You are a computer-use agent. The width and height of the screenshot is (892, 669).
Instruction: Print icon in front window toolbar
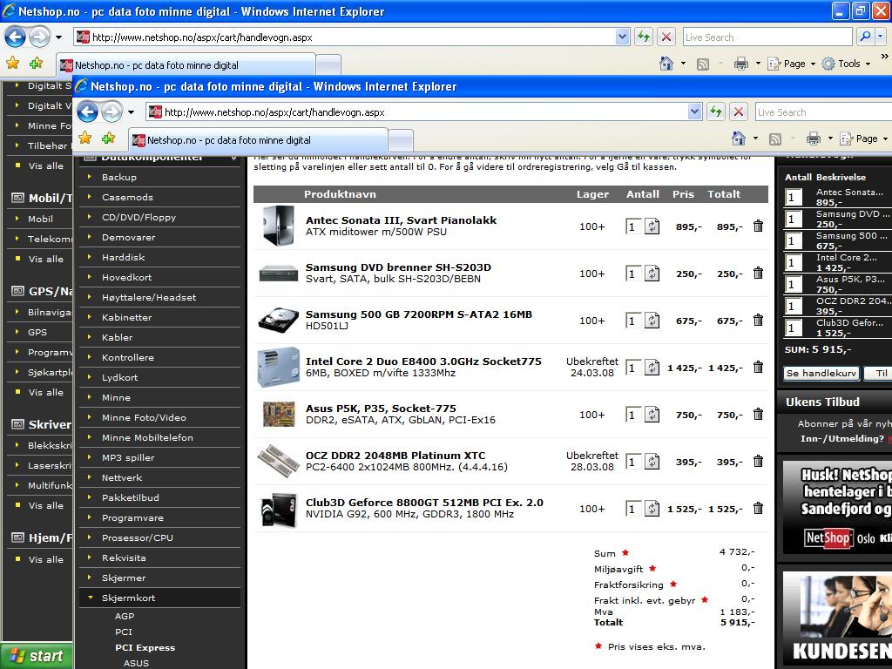(814, 139)
